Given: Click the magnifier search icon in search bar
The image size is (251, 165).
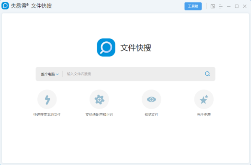Looking at the screenshot, I should [x=207, y=74].
